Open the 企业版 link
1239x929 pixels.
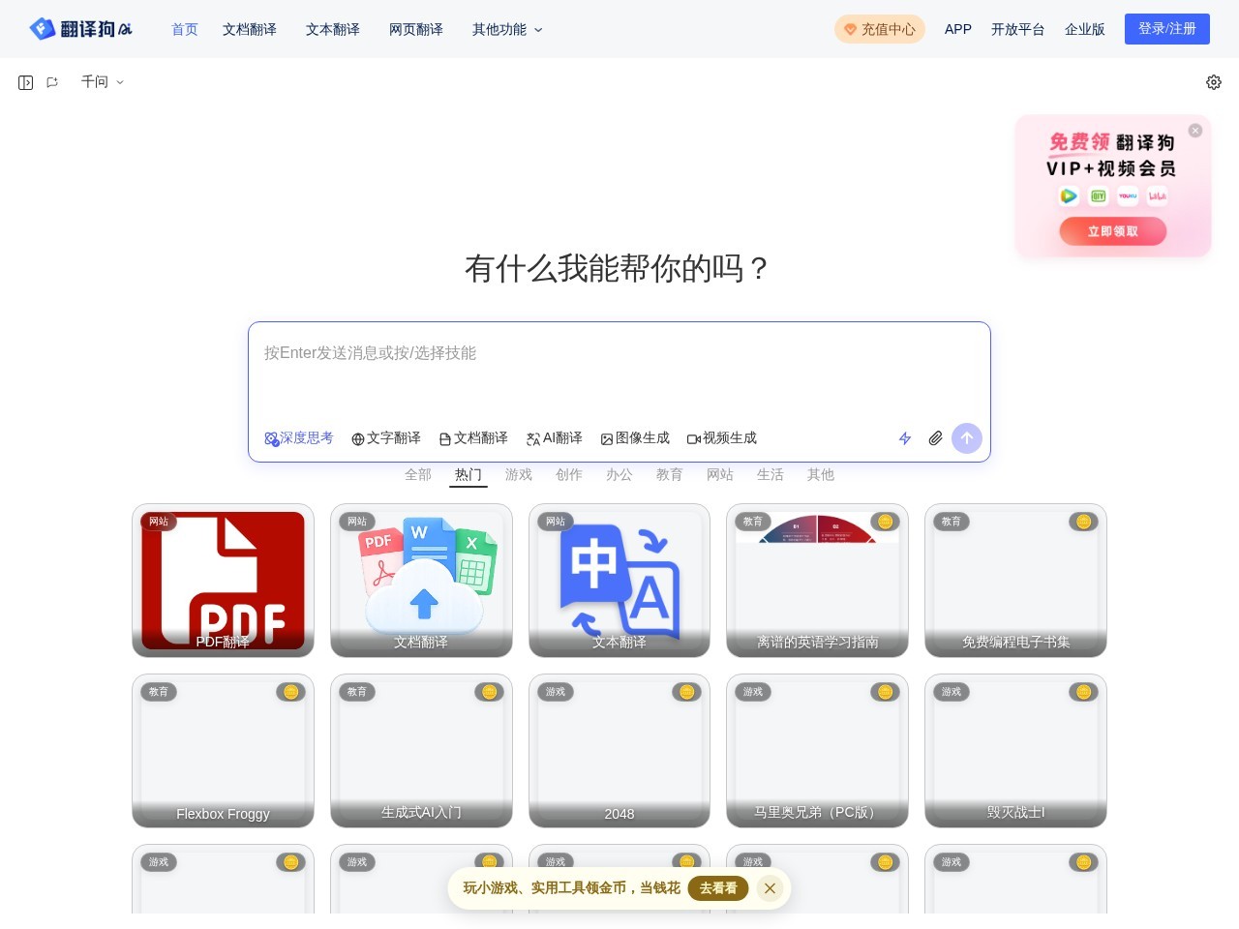click(x=1085, y=29)
